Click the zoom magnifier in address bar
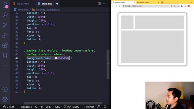Screen dimensions: 194x109 pos(172,6)
